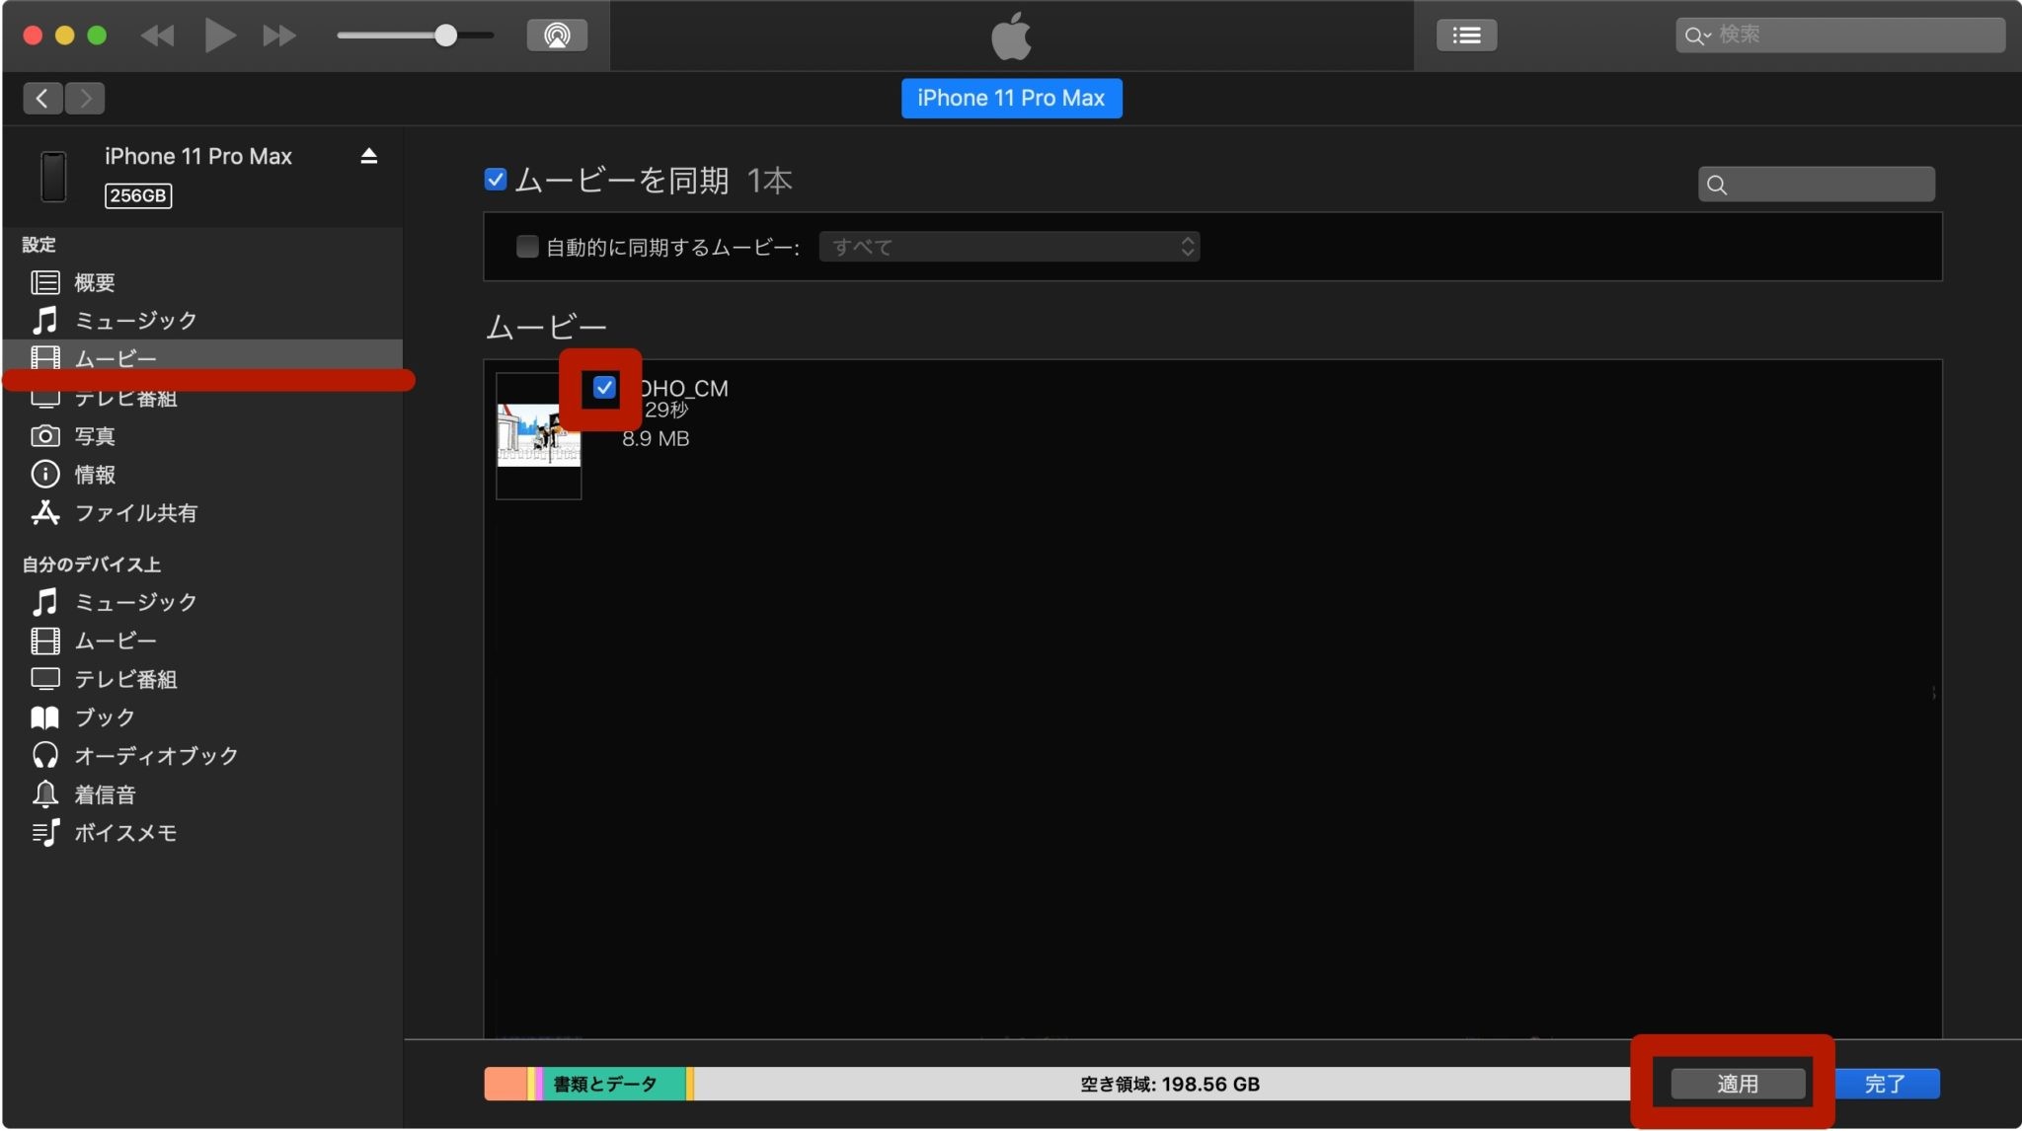
Task: Open テレビ番組 under 設定 section
Action: 202,398
